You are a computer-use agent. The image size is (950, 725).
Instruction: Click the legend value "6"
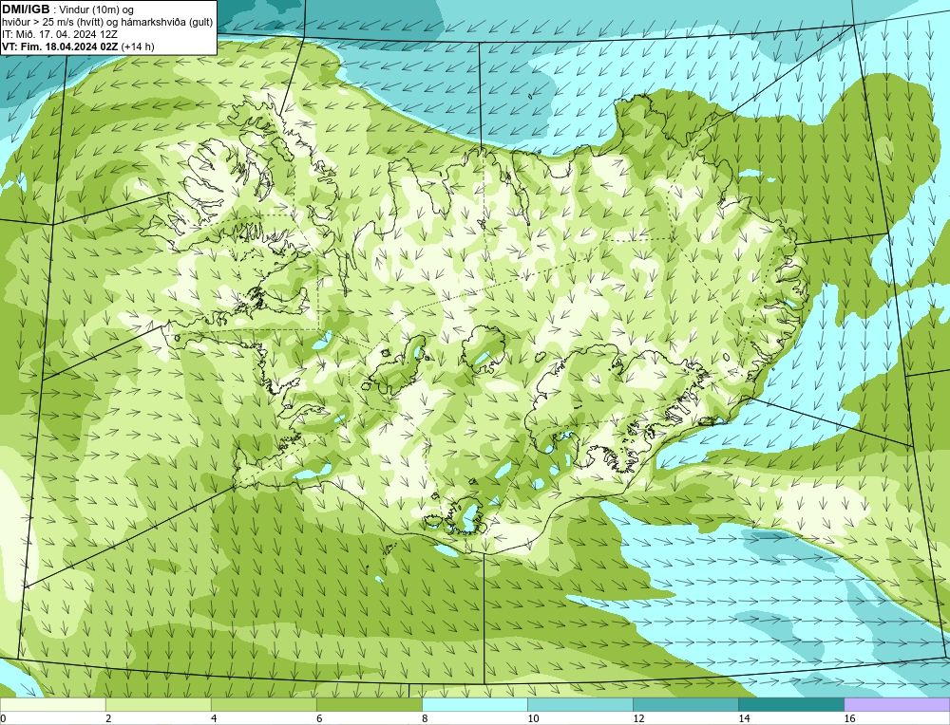[319, 718]
